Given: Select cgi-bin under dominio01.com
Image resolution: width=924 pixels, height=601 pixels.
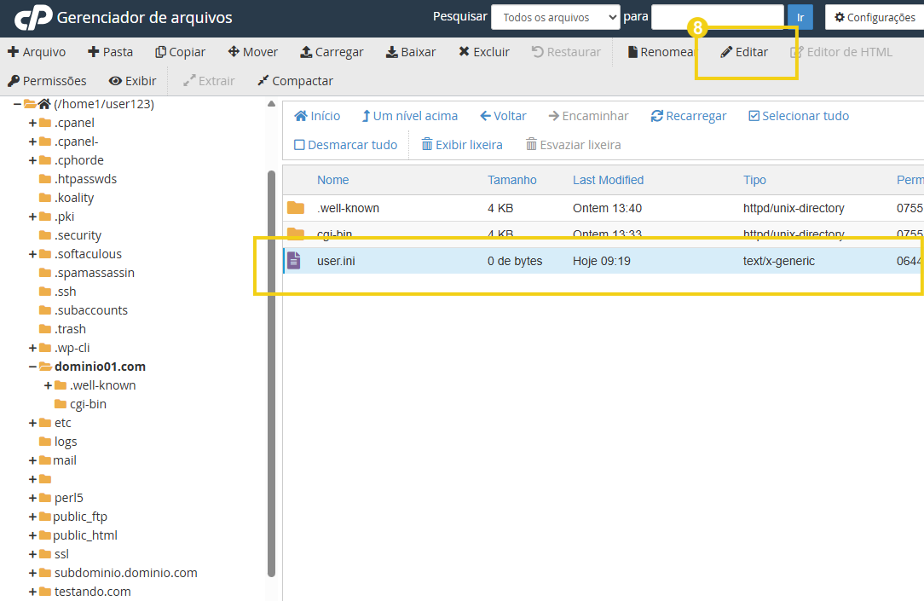Looking at the screenshot, I should pos(89,404).
